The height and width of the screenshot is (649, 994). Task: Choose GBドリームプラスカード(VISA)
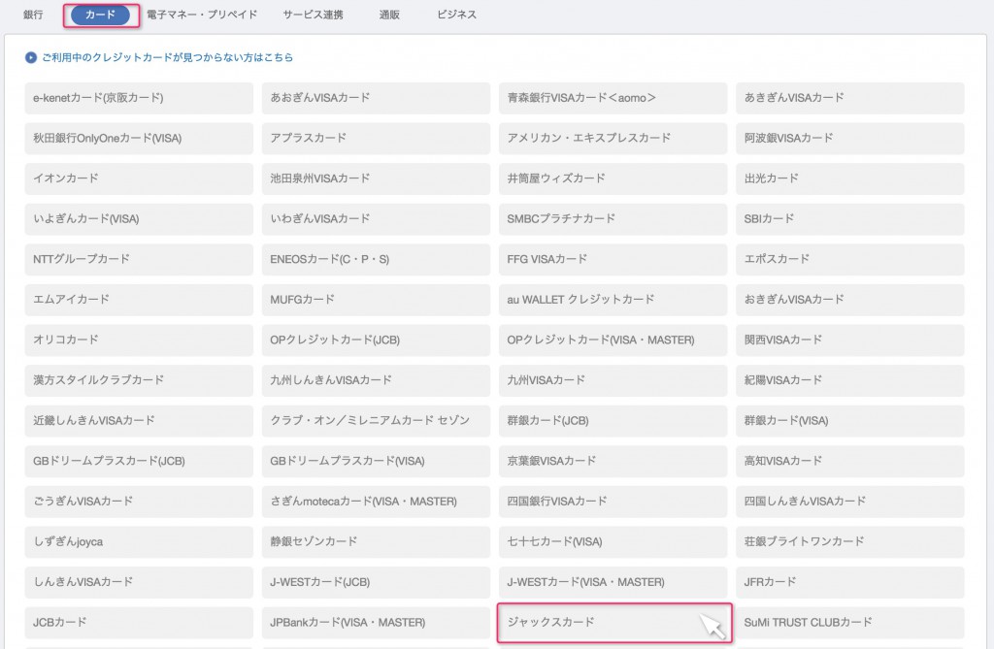coord(376,462)
